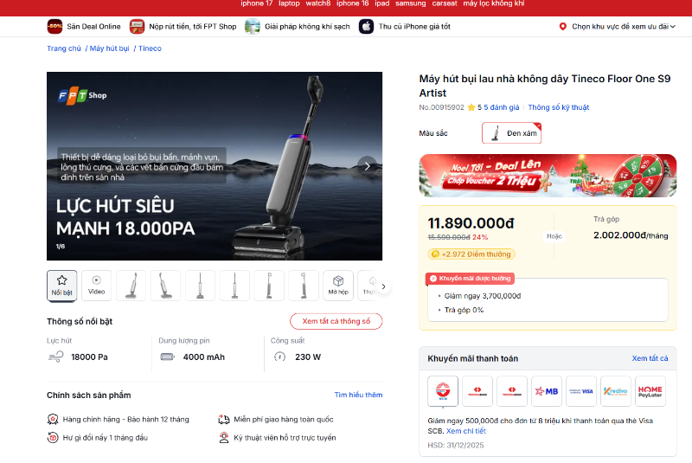
Task: Click the Trả góp 0% text
Action: coord(464,311)
